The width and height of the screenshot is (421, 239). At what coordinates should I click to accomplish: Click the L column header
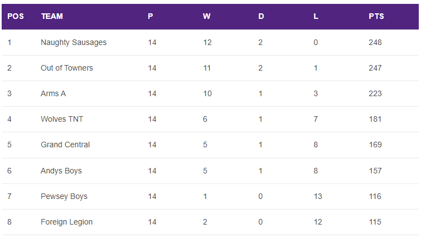(316, 16)
